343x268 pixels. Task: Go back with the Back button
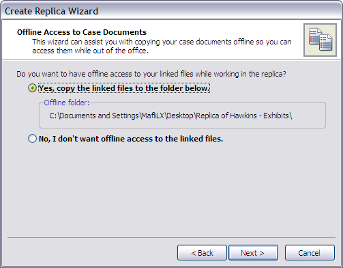point(202,252)
